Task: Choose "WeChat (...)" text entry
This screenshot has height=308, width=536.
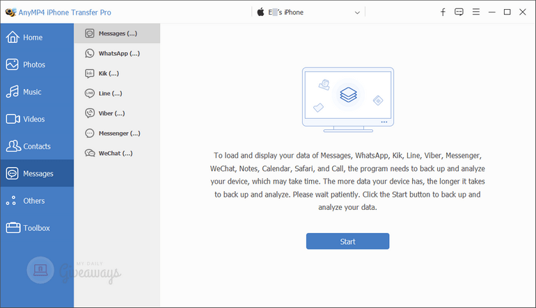Action: click(116, 154)
